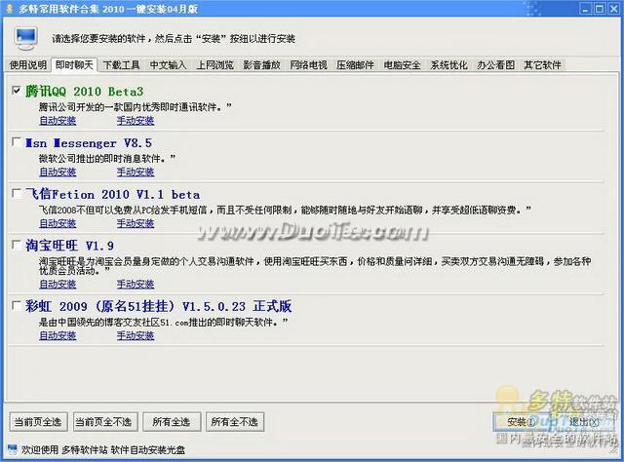
Task: Click the title bar application icon
Action: (x=10, y=9)
